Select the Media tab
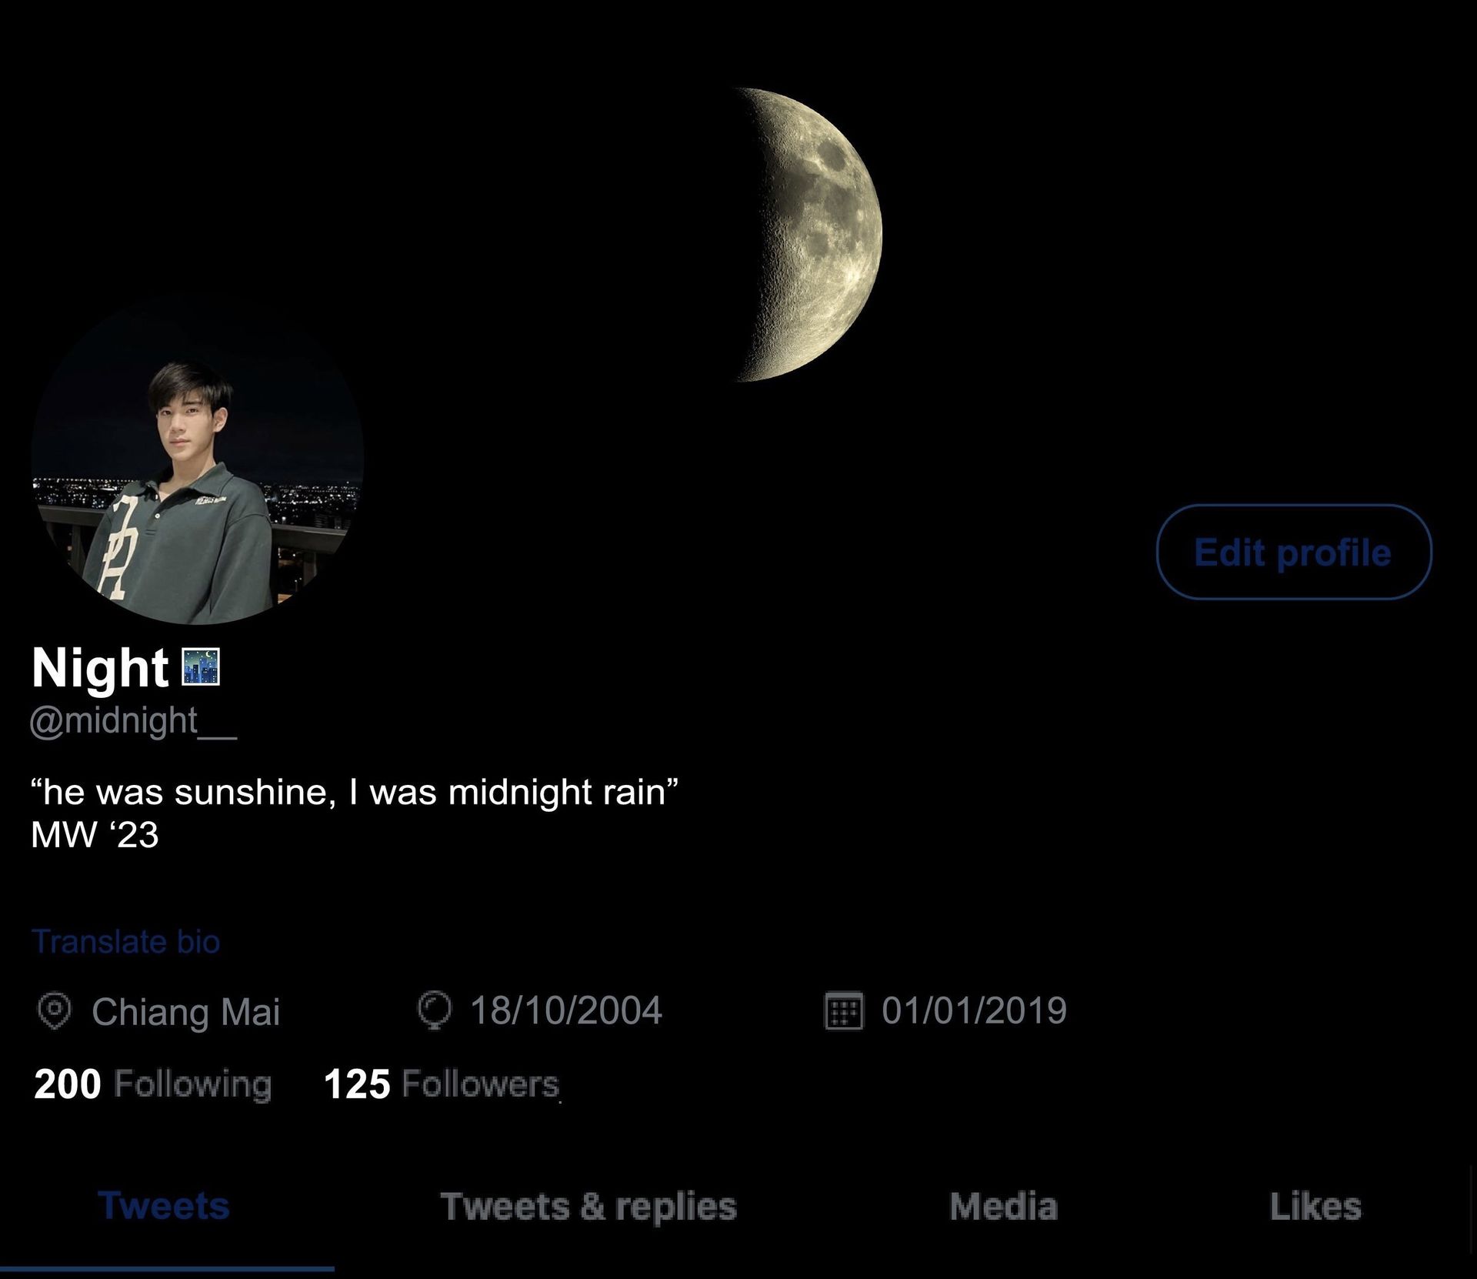1477x1279 pixels. coord(1004,1207)
